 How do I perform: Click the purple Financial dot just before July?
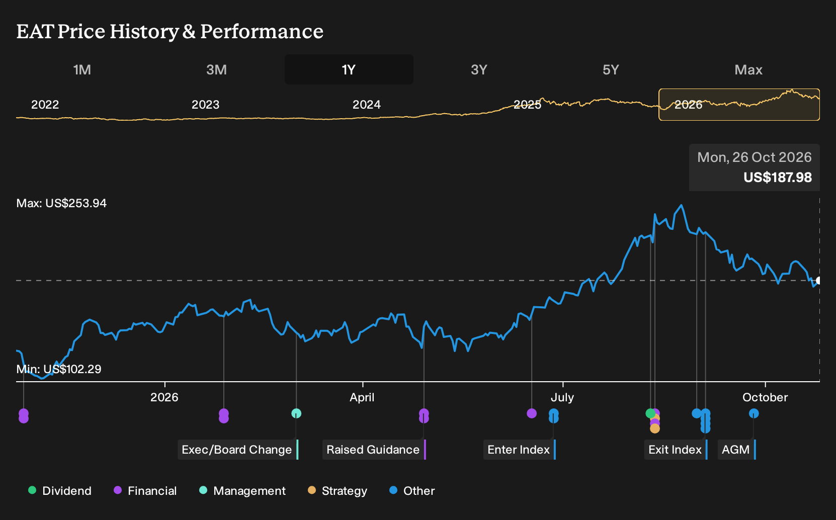[532, 413]
